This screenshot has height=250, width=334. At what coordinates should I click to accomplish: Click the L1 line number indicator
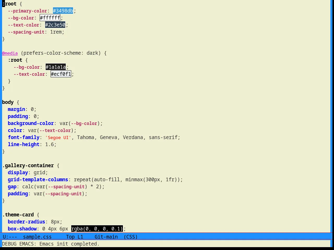(80, 237)
